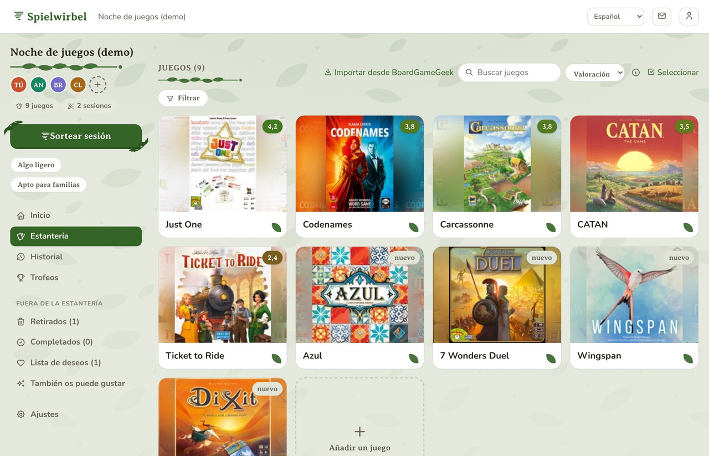This screenshot has height=456, width=709.
Task: Click the header Noche de juegos (demo) title
Action: pyautogui.click(x=142, y=17)
